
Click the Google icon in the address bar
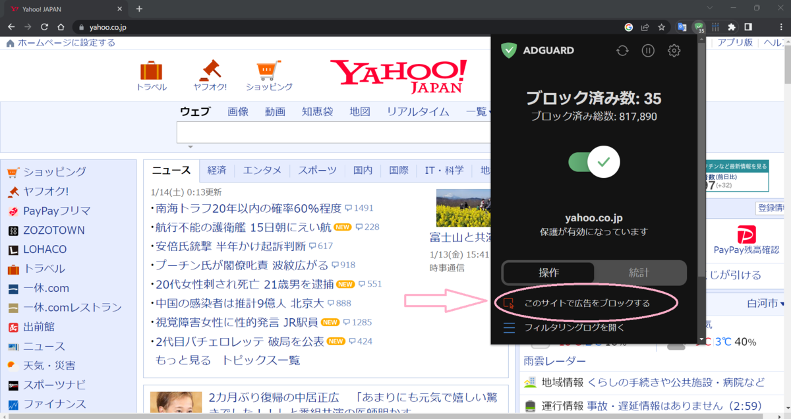629,27
